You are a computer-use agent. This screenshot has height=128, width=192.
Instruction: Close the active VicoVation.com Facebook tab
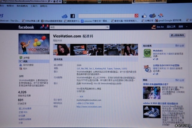165,1
